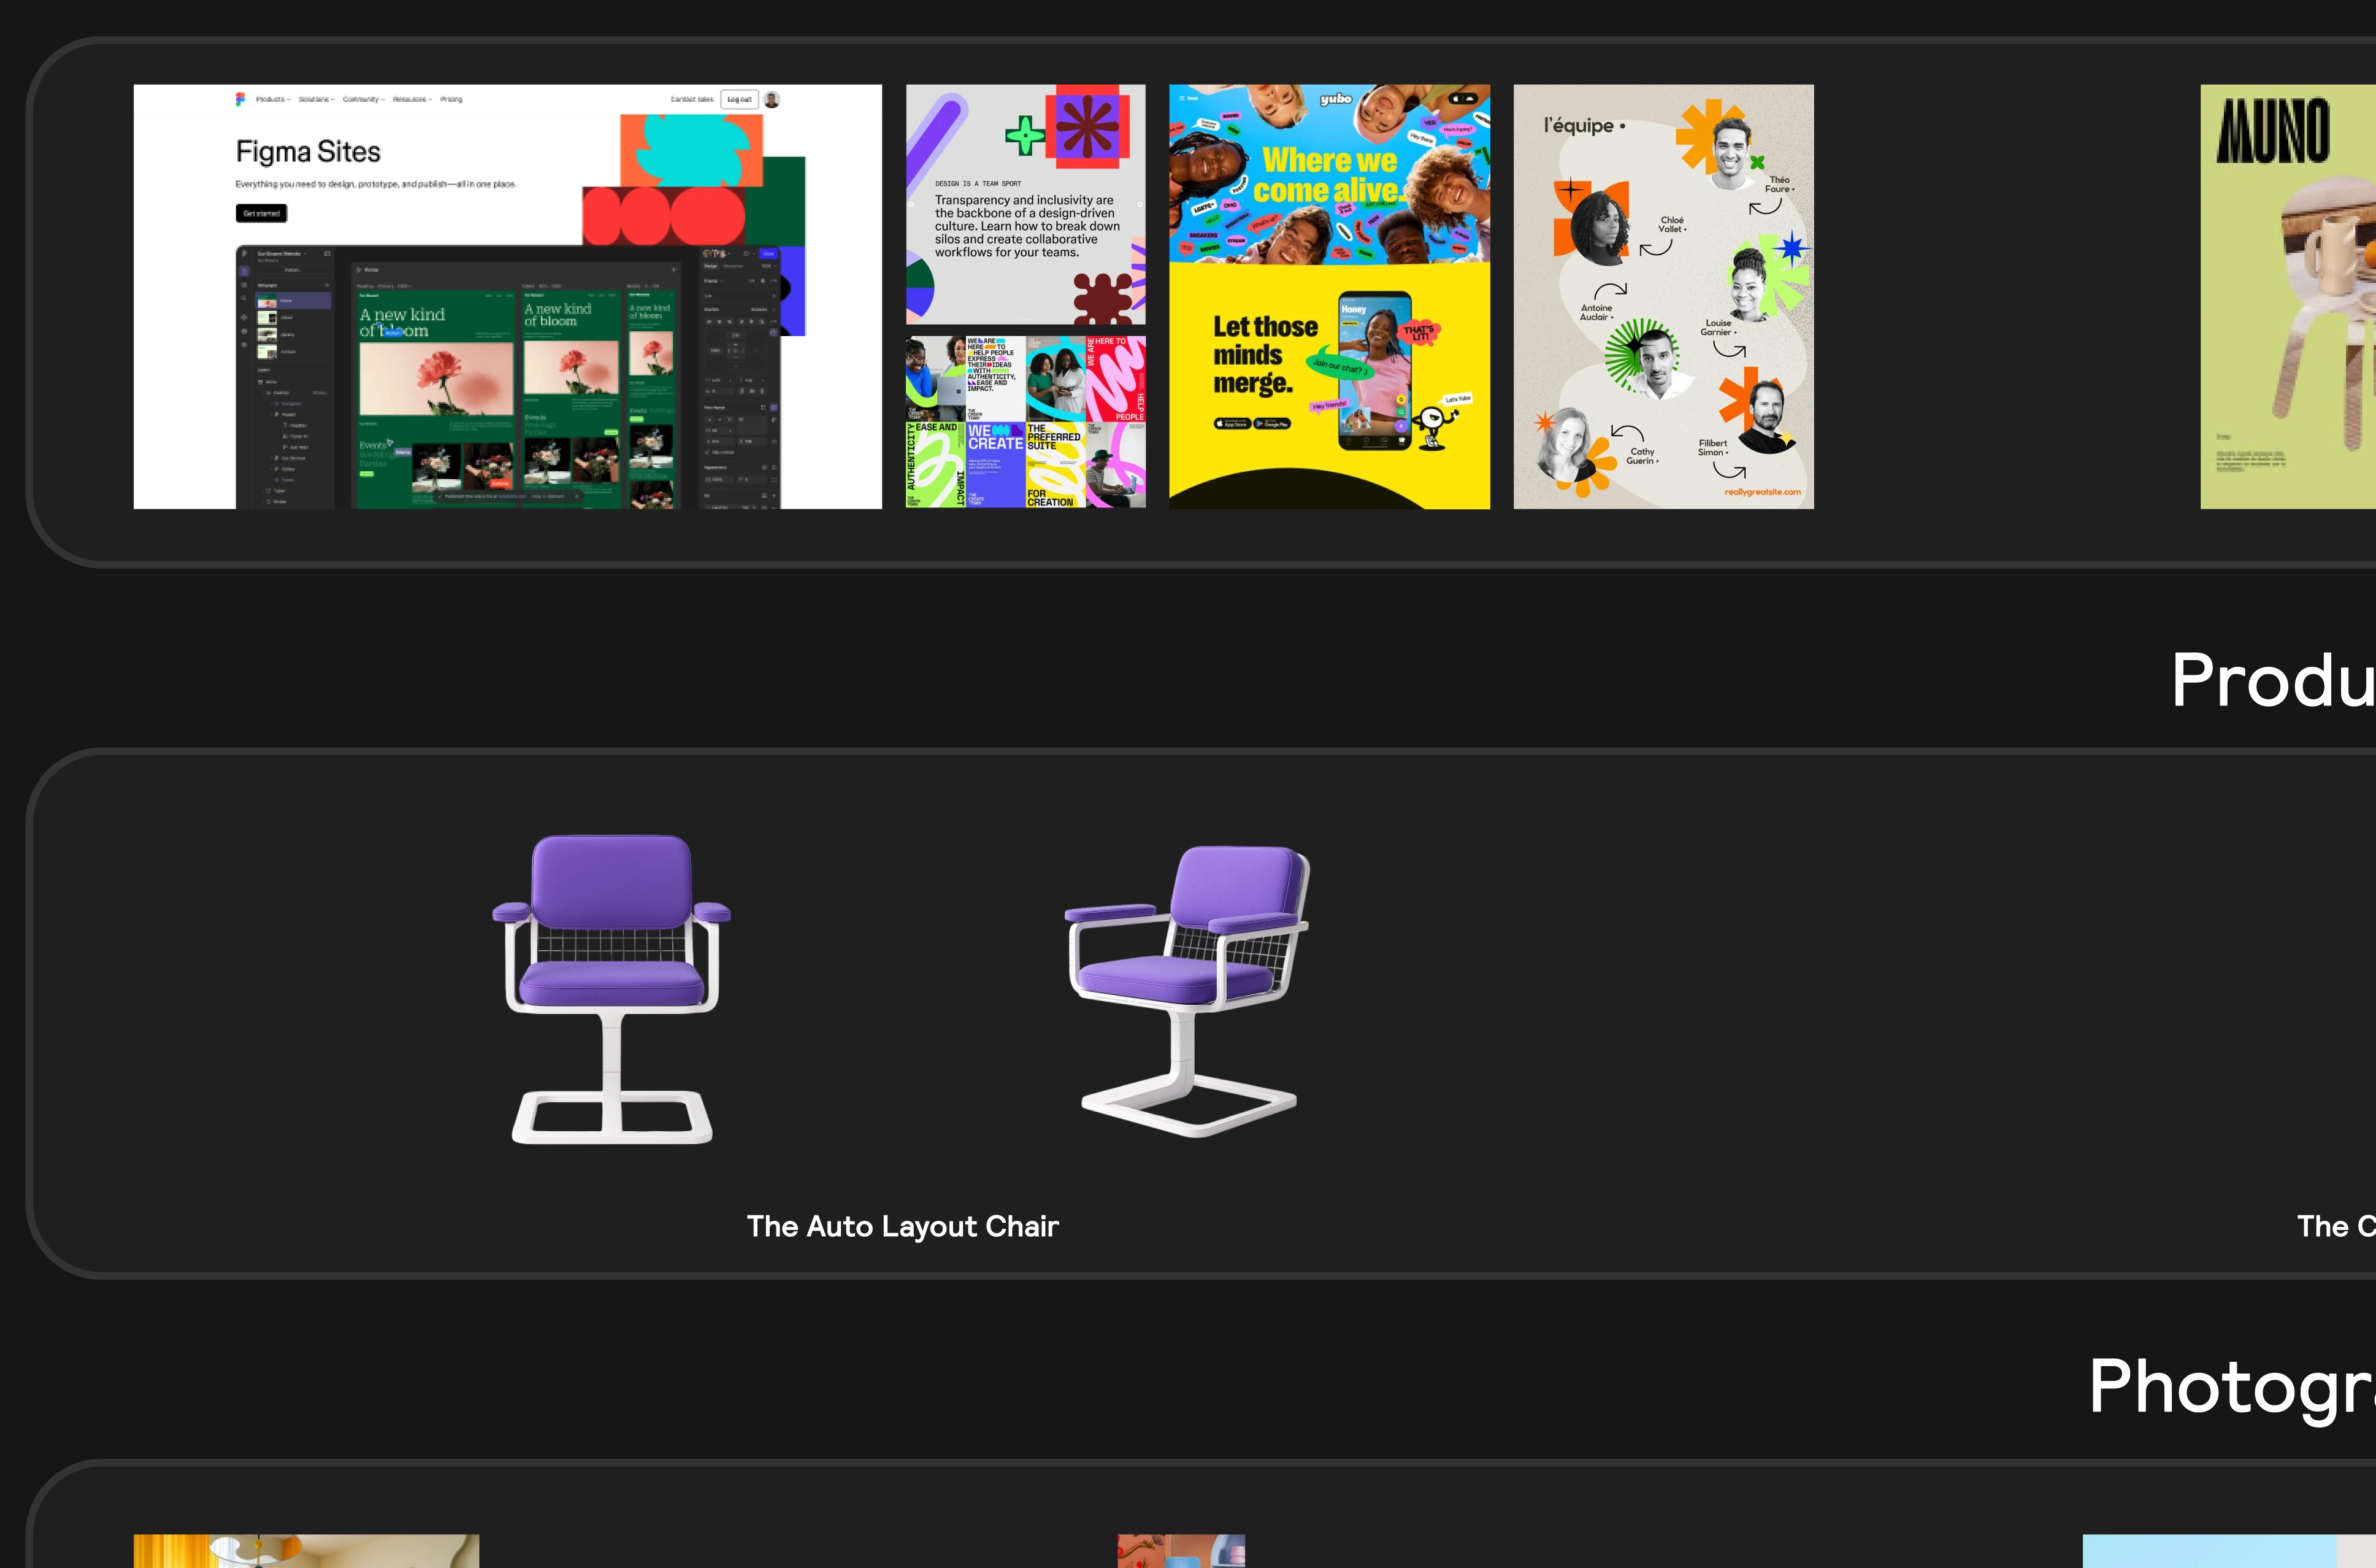
Task: Expand the Solutions menu in Figma nav
Action: pyautogui.click(x=316, y=99)
